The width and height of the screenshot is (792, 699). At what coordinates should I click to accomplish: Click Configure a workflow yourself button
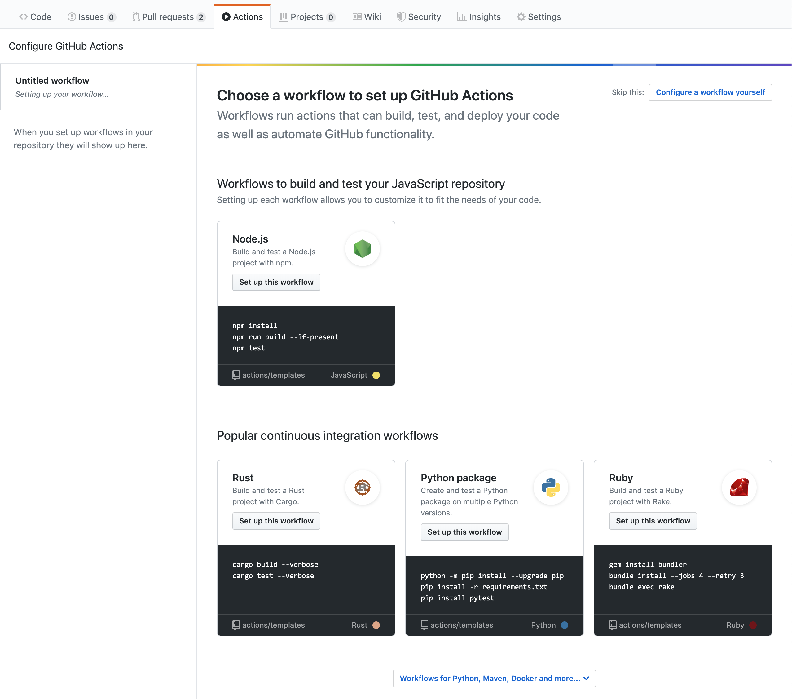[710, 92]
